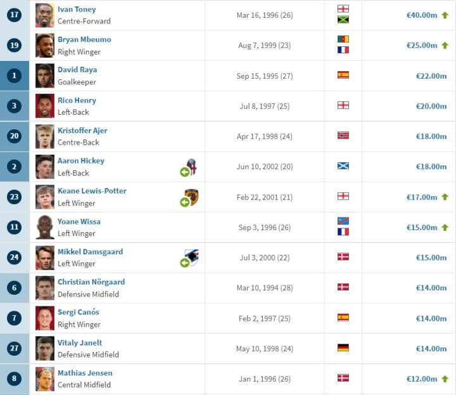This screenshot has width=456, height=395.
Task: Click Mathias Jensen player photo thumbnail
Action: 45,379
